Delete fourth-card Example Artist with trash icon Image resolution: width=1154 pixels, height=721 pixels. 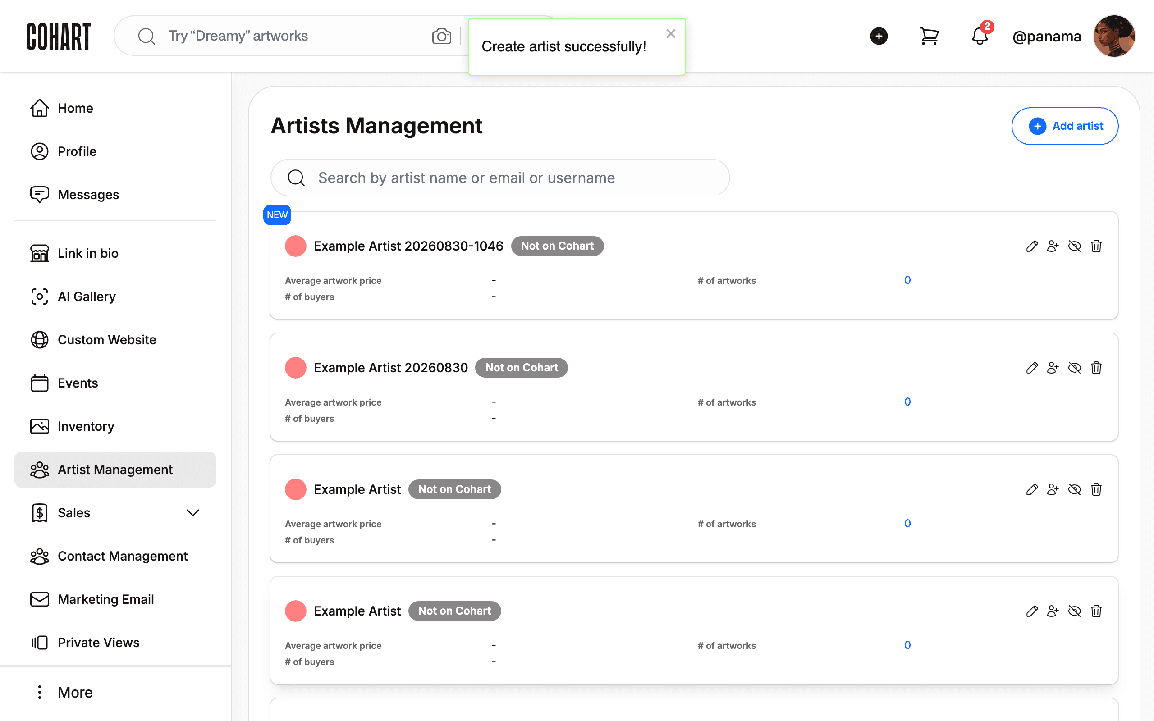(x=1096, y=611)
